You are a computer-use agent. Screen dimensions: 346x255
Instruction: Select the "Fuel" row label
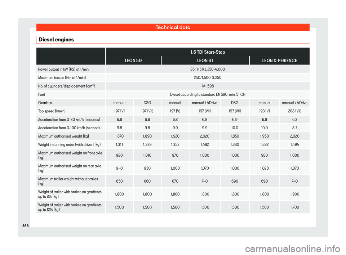41,94
